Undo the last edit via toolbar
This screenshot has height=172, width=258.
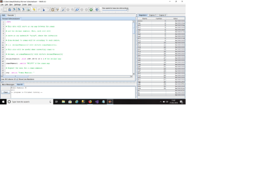point(34,10)
